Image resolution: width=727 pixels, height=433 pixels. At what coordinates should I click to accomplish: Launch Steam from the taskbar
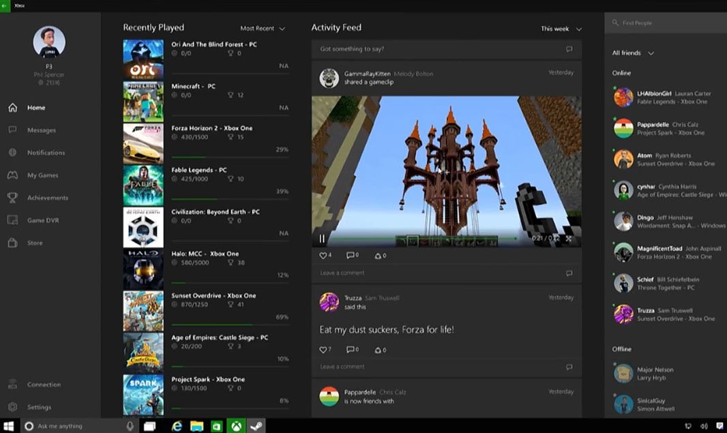click(257, 426)
